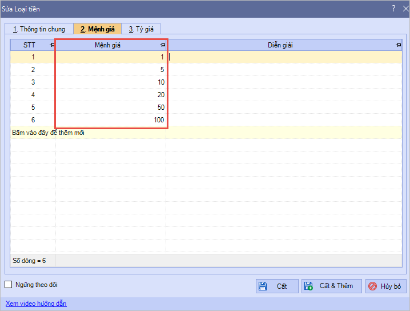Close the Sửa Loại tiền dialog
The height and width of the screenshot is (311, 410).
403,9
